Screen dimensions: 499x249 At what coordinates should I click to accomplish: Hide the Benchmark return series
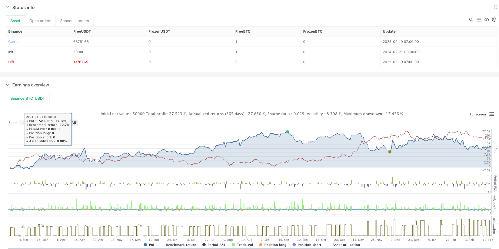pos(178,245)
